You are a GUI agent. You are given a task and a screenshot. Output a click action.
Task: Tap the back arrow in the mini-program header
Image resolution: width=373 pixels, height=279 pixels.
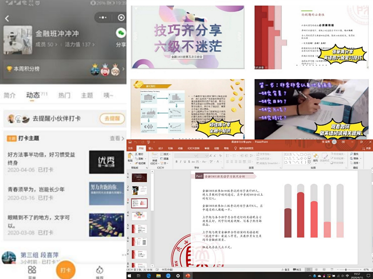point(7,19)
